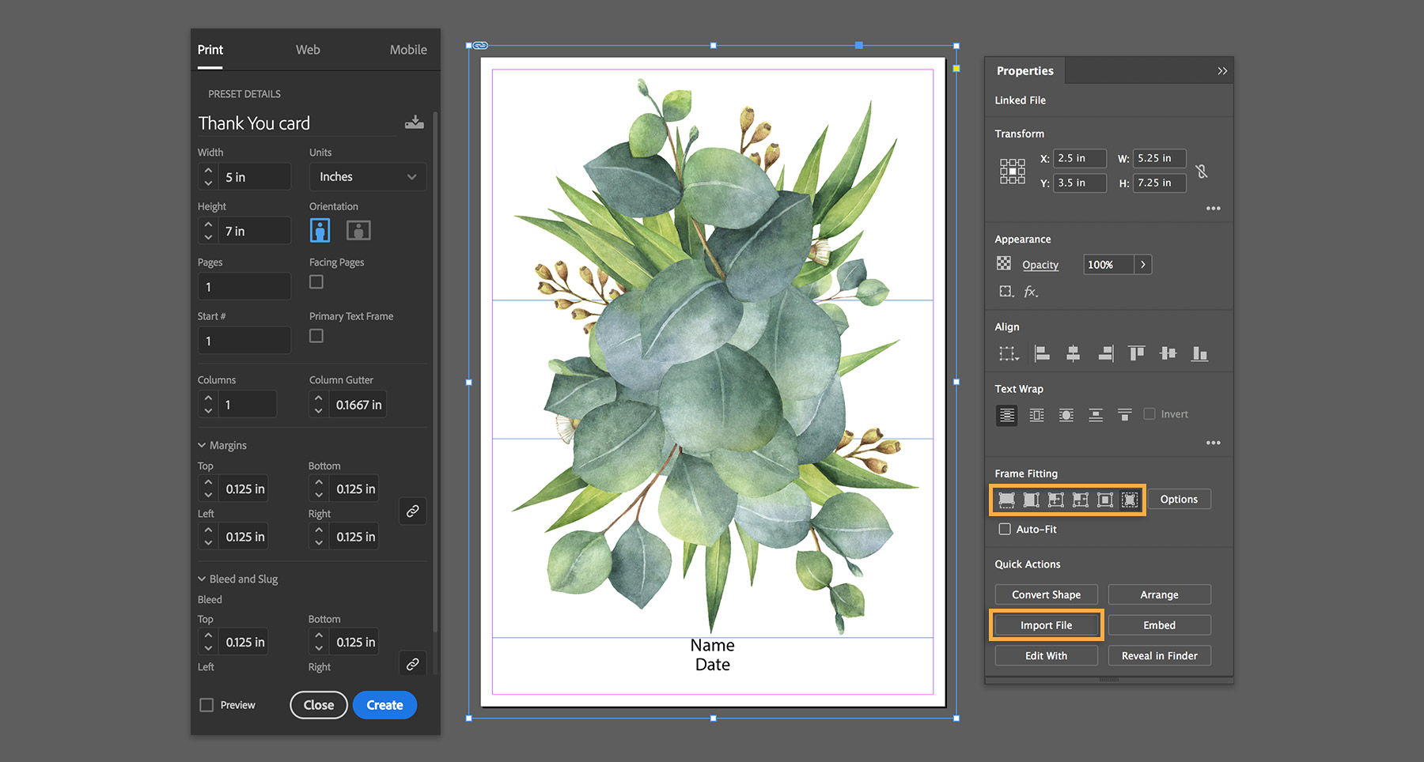Click the link margins chain icon
Screen dimensions: 1424x762
point(412,511)
